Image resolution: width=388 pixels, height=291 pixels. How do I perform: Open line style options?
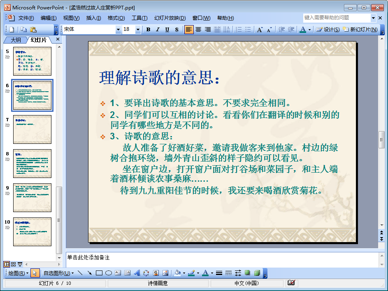[x=219, y=273]
